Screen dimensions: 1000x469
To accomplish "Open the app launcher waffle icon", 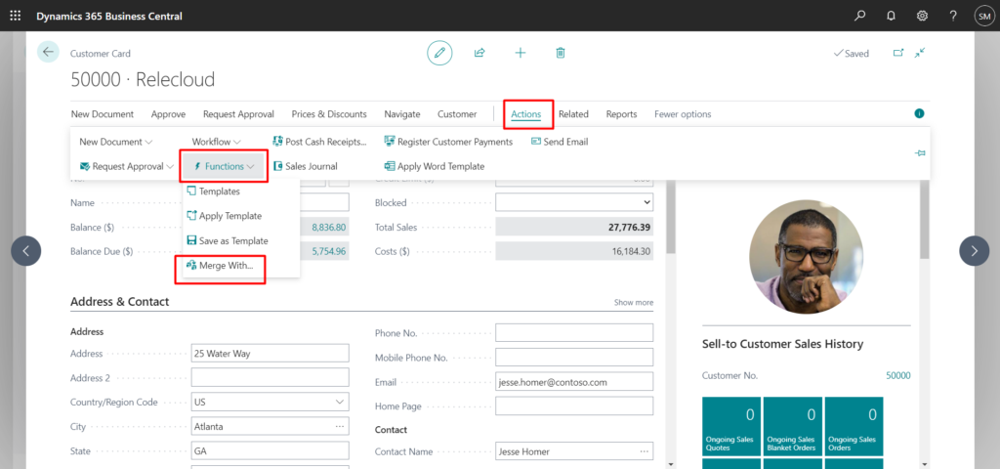I will click(16, 16).
